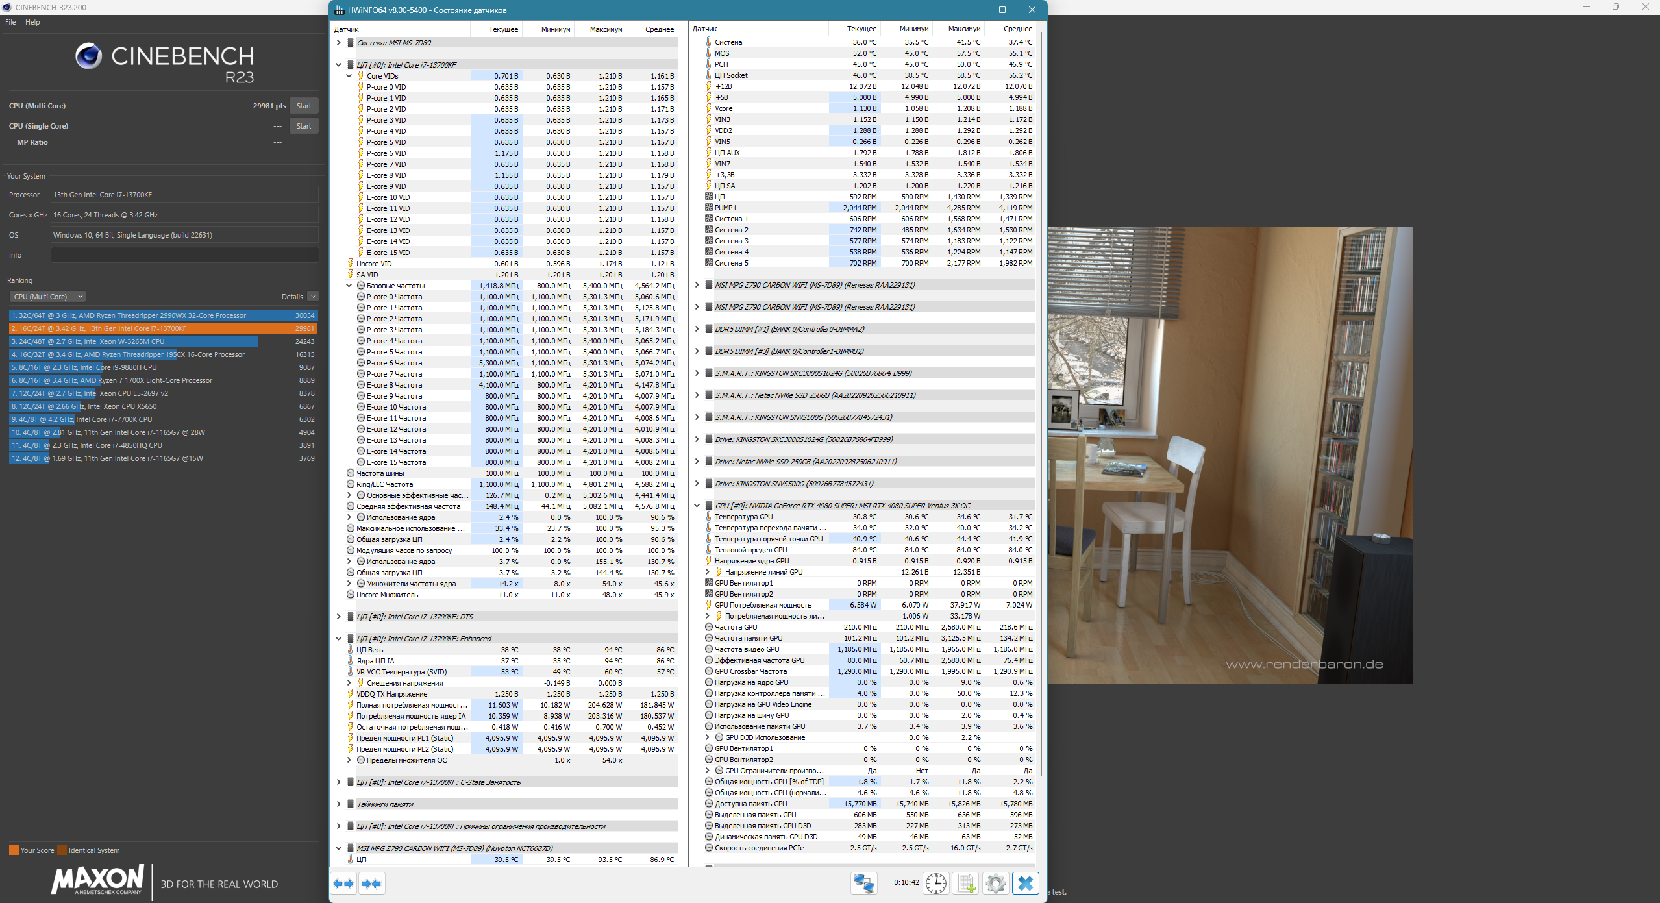This screenshot has height=903, width=1660.
Task: Expand the Тайминги памяти section
Action: point(338,804)
